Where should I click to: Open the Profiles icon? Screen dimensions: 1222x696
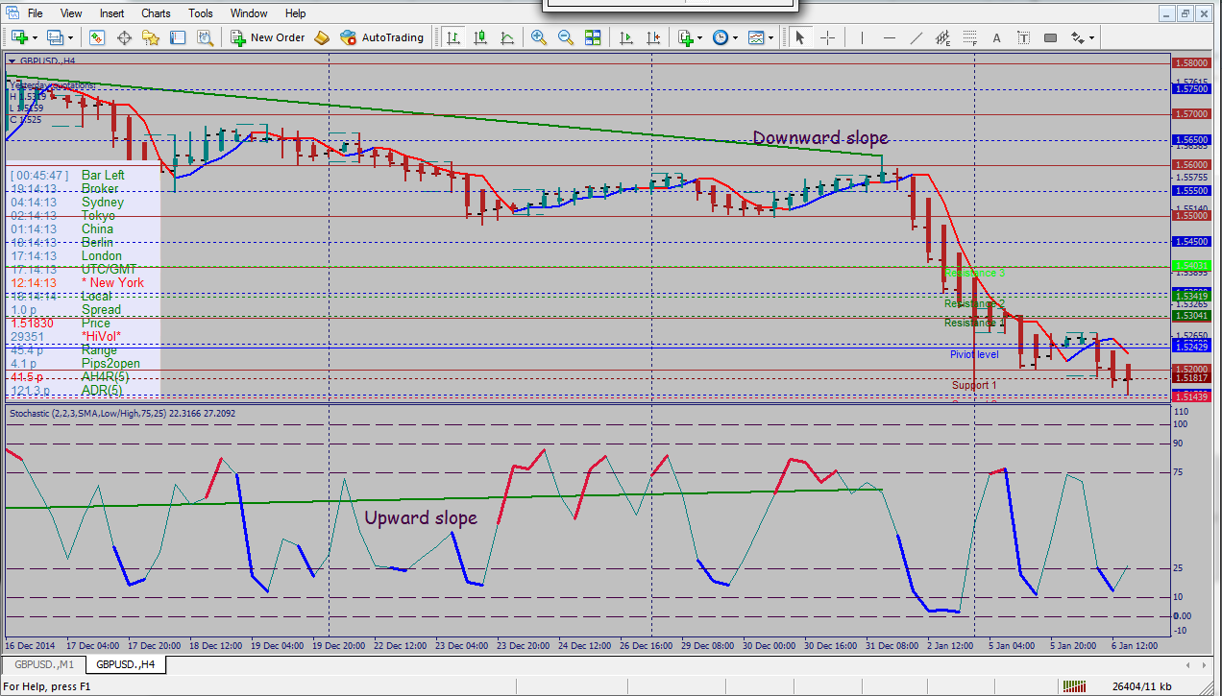54,37
